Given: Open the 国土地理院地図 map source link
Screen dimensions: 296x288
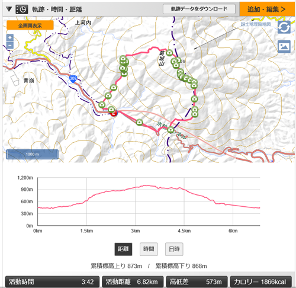Looking at the screenshot, I should pyautogui.click(x=256, y=24).
